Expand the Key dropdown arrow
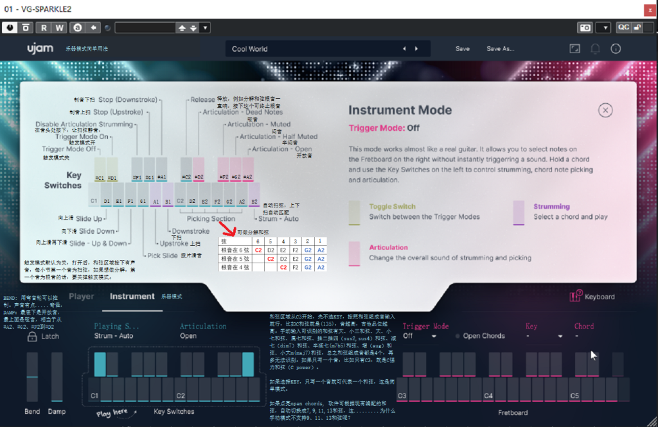Viewport: 658px width, 427px height. pos(560,336)
